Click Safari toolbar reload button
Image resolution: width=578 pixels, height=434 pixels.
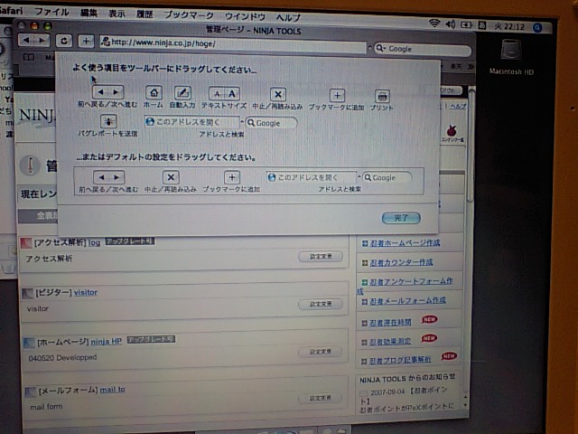click(64, 41)
